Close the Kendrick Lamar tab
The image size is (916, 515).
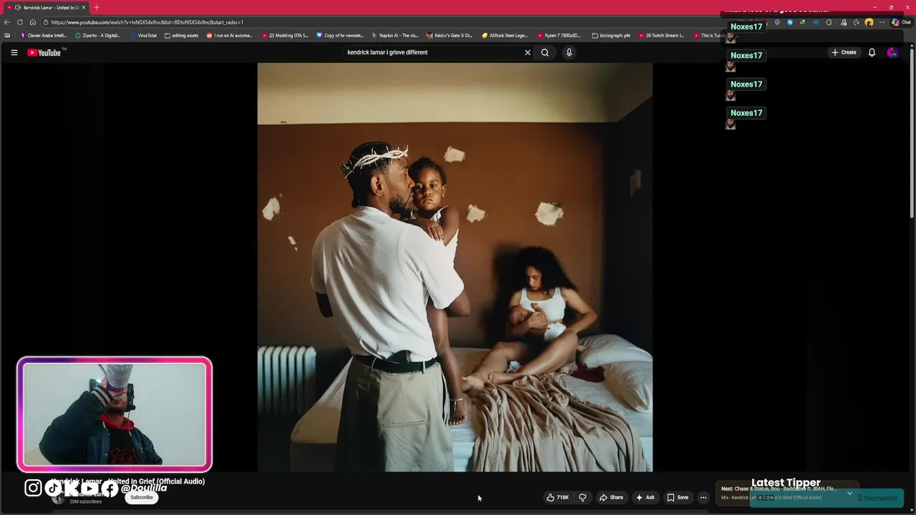(x=84, y=7)
